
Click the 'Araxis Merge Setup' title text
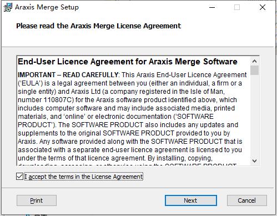pyautogui.click(x=47, y=7)
